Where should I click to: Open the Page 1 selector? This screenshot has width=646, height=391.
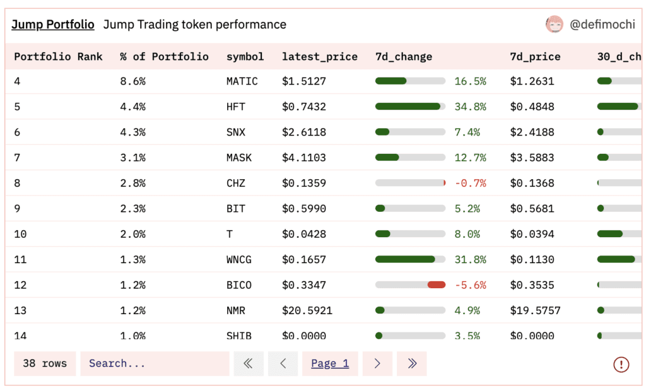click(330, 363)
